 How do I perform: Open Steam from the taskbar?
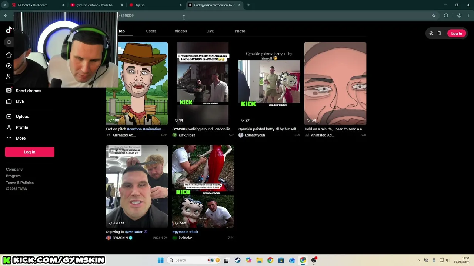click(x=237, y=260)
